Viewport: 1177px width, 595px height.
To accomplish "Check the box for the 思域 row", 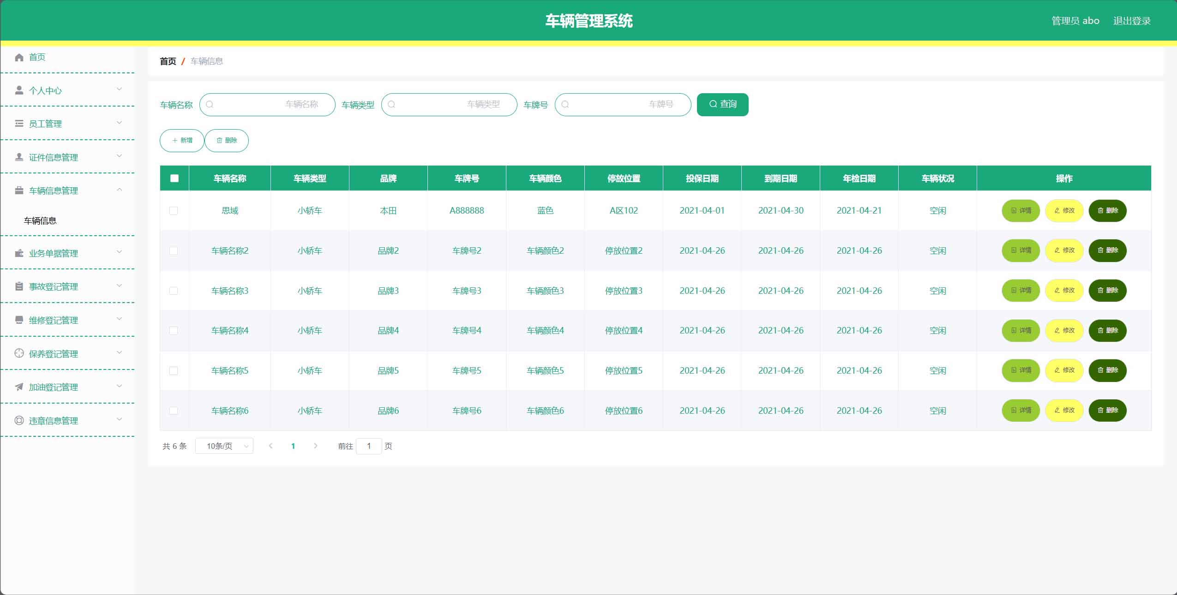I will pyautogui.click(x=174, y=211).
